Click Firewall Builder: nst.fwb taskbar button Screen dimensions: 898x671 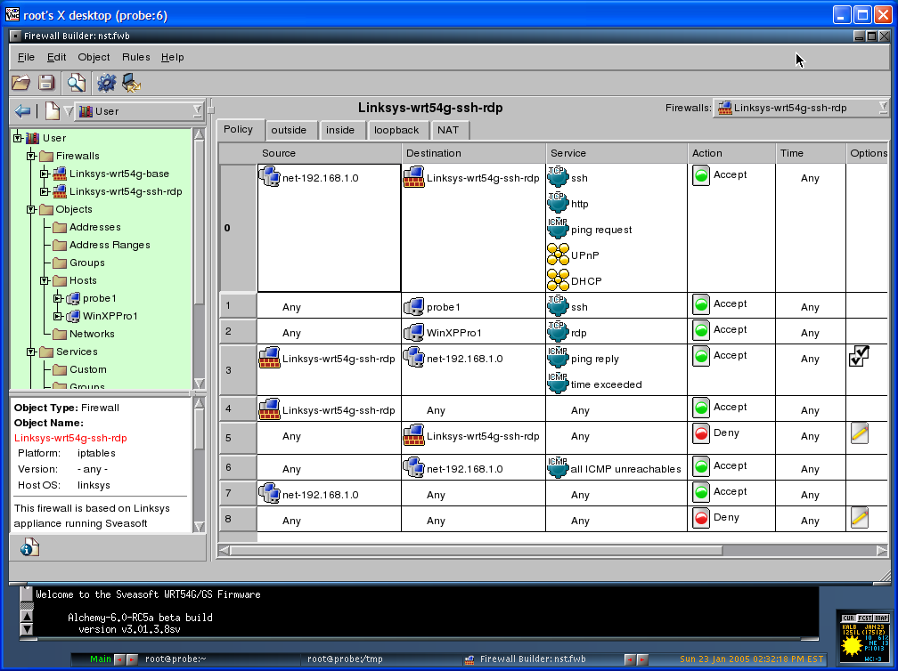533,659
